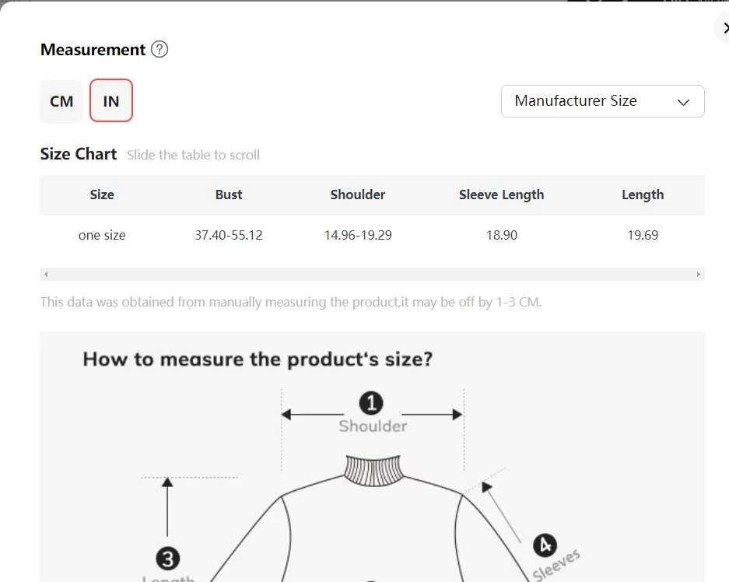Image resolution: width=729 pixels, height=582 pixels.
Task: Click the chevron arrow beside Manufacturer Size
Action: [x=684, y=102]
